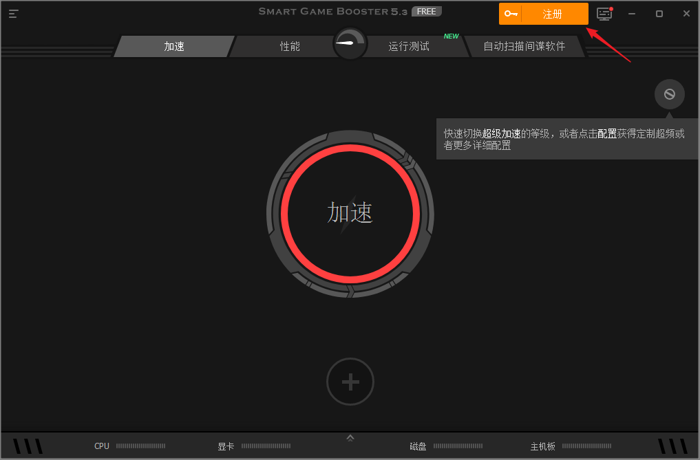Switch to the 加速 tab
The image size is (700, 460).
tap(174, 46)
